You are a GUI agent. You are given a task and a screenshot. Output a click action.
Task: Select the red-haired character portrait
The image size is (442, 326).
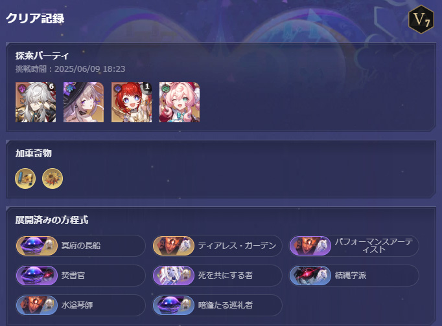[x=132, y=102]
